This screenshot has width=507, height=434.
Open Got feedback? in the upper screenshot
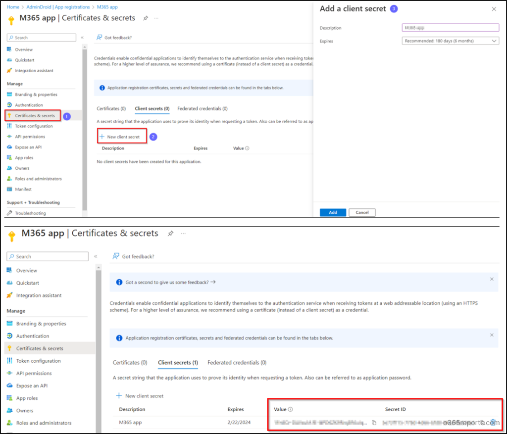114,38
